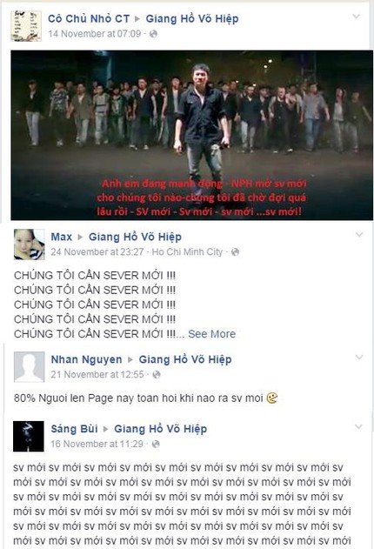
Task: Click globe privacy icon on Nhan Nguyen's post
Action: coord(157,375)
